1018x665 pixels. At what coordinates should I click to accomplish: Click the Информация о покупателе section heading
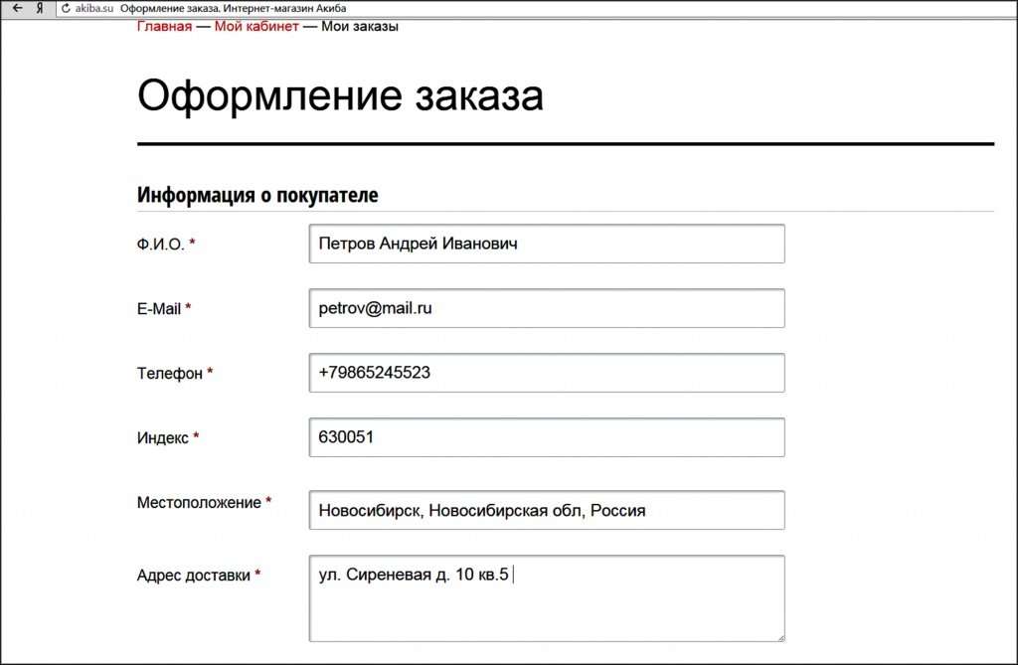pyautogui.click(x=257, y=195)
